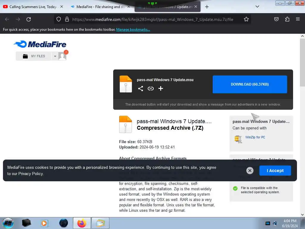
Task: Click the WinZip application icon
Action: [238, 139]
